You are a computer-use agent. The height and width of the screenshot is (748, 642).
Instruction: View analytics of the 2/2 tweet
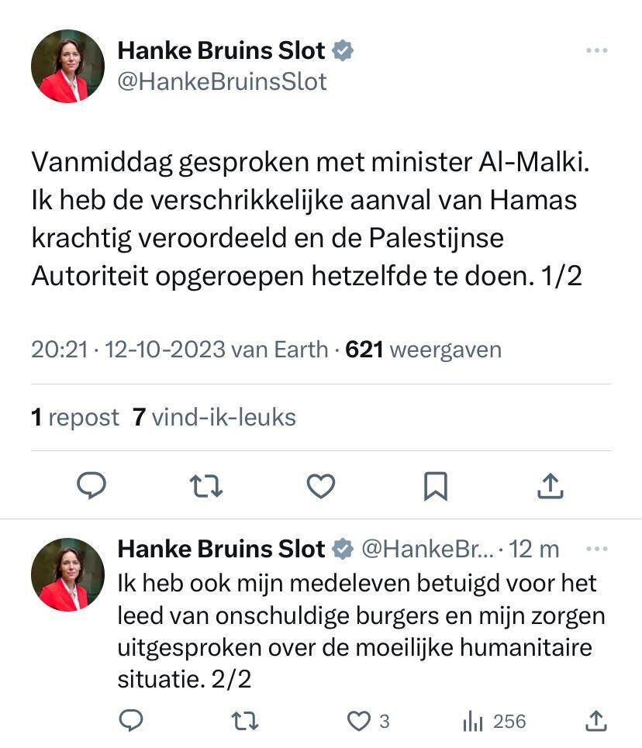click(x=494, y=722)
